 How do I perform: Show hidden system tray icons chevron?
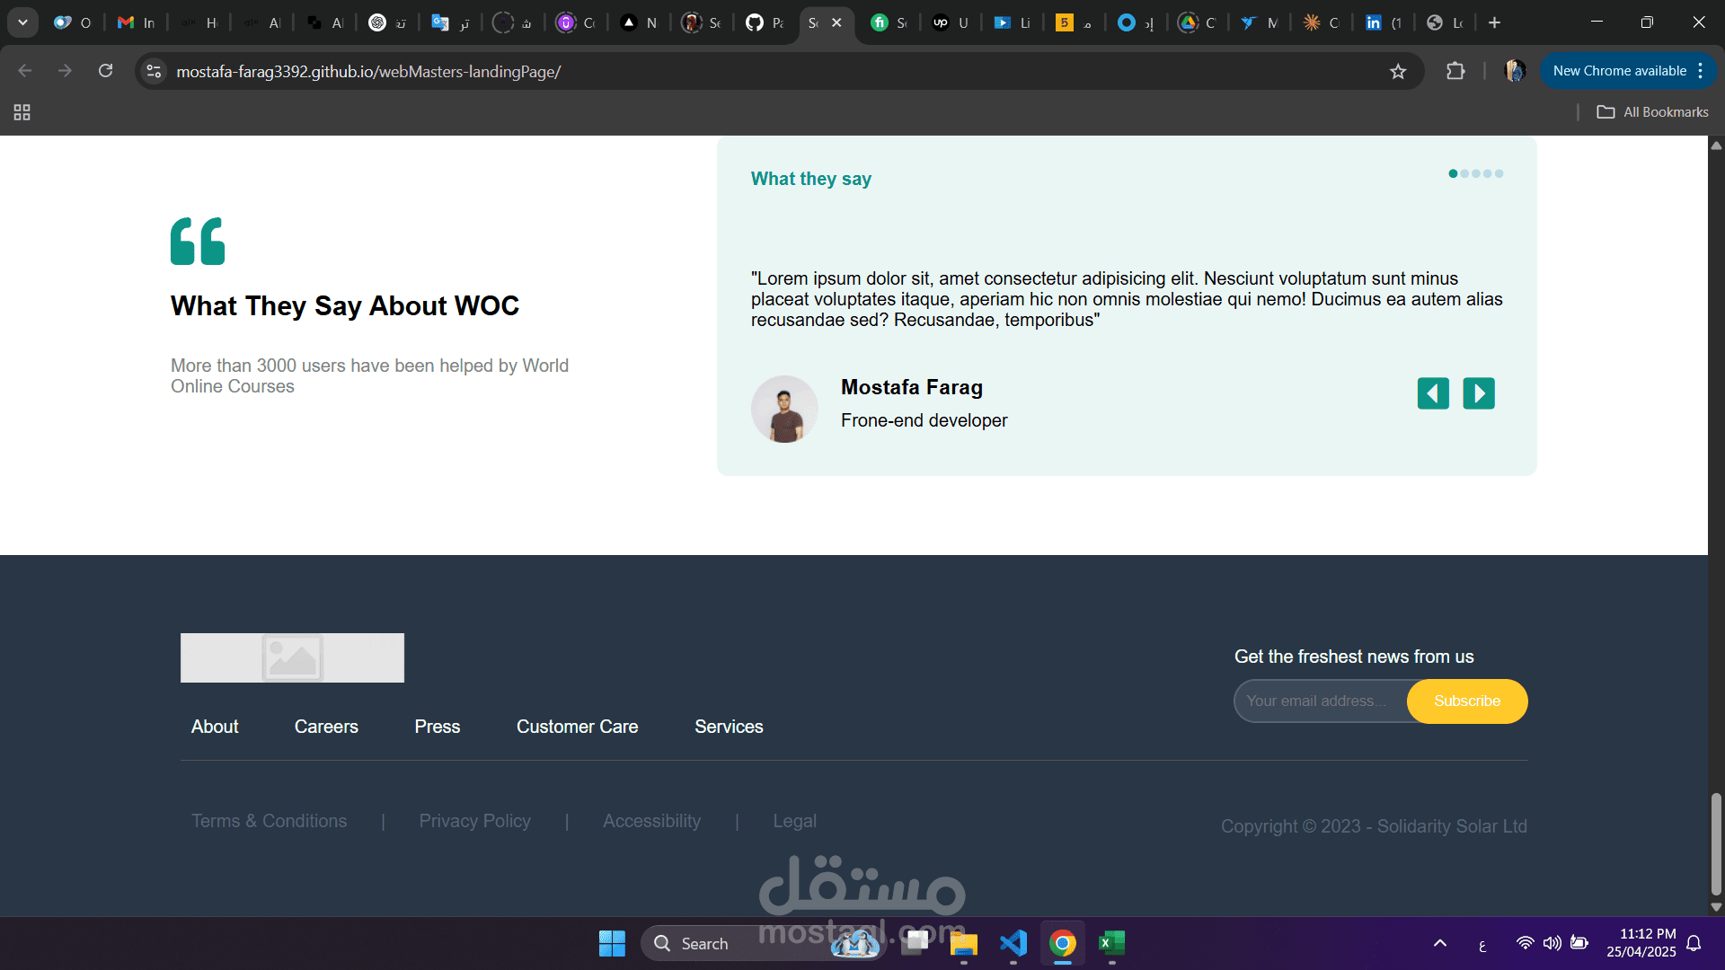click(x=1439, y=943)
